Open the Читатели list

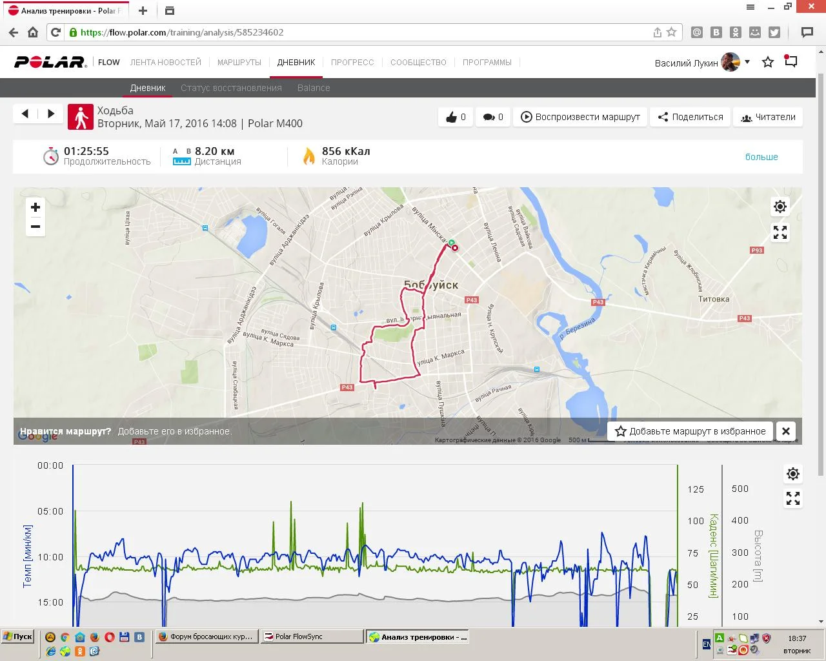[x=768, y=117]
